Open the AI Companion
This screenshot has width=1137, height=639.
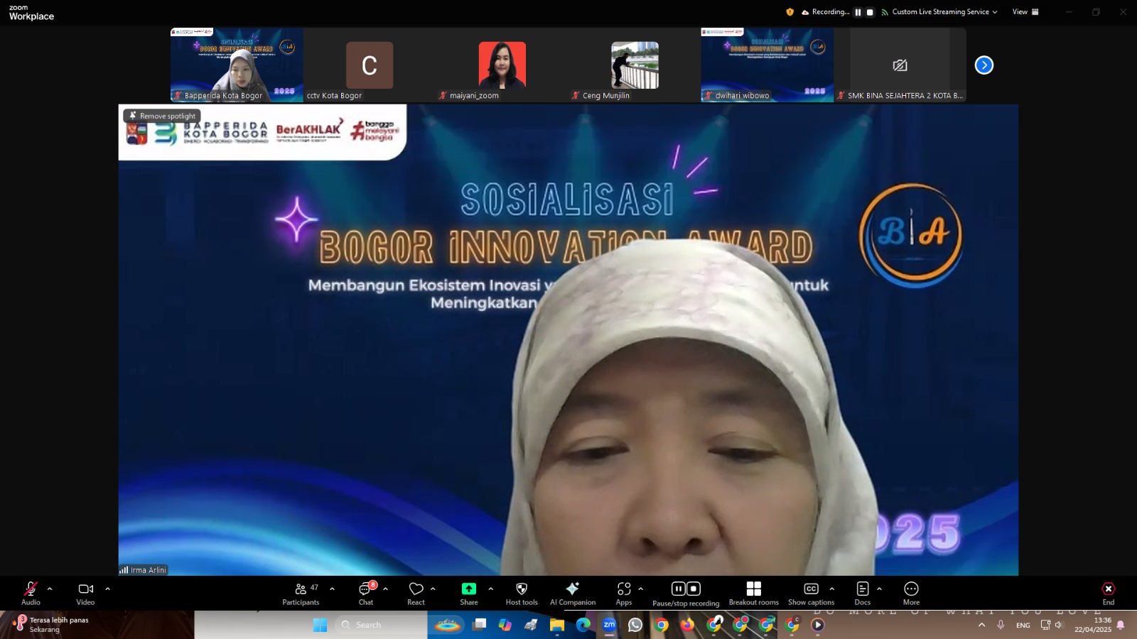(573, 594)
